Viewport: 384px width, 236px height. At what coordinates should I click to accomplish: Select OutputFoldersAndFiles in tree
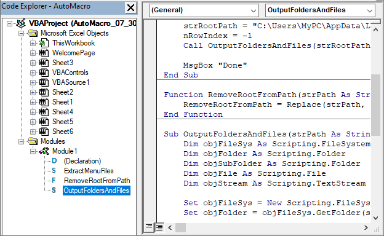click(x=97, y=191)
